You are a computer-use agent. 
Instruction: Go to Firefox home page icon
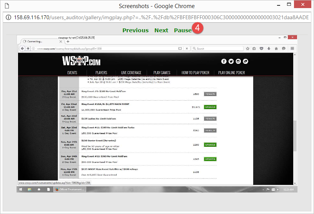click(x=276, y=48)
